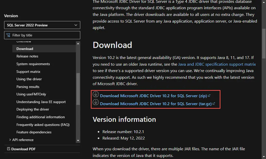Click the Version label in the sidebar
The width and height of the screenshot is (266, 159).
[11, 16]
